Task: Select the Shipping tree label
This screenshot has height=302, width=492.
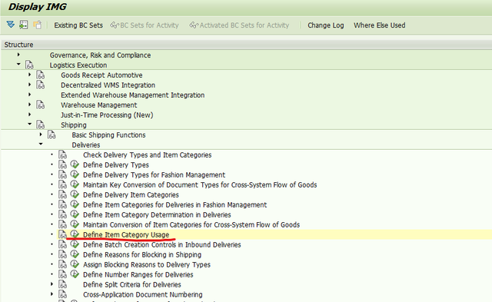Action: point(74,125)
